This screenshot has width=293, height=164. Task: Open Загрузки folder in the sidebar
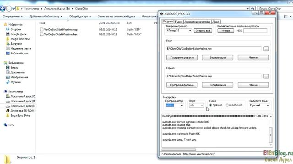pos(14,44)
